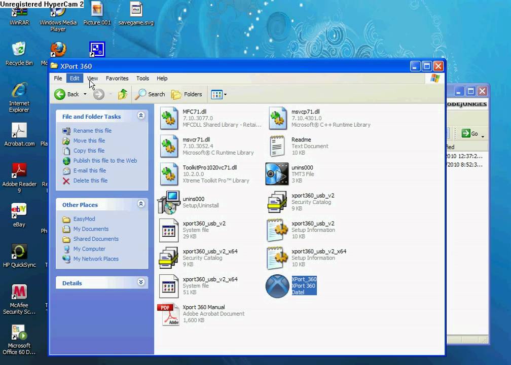Select xport360_usb_v2_x64 System file icon
This screenshot has height=365, width=511.
click(169, 286)
